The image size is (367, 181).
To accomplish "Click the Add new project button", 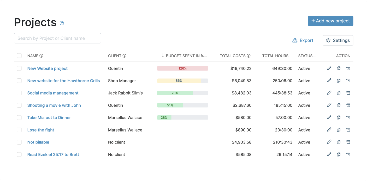I will (x=330, y=21).
